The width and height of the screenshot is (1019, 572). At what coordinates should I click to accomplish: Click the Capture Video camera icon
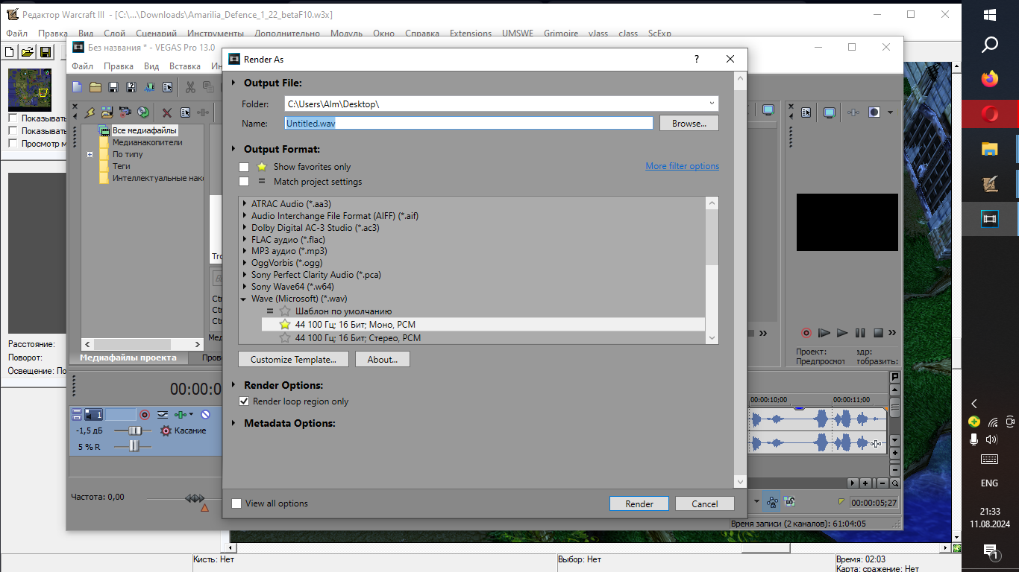pyautogui.click(x=125, y=112)
